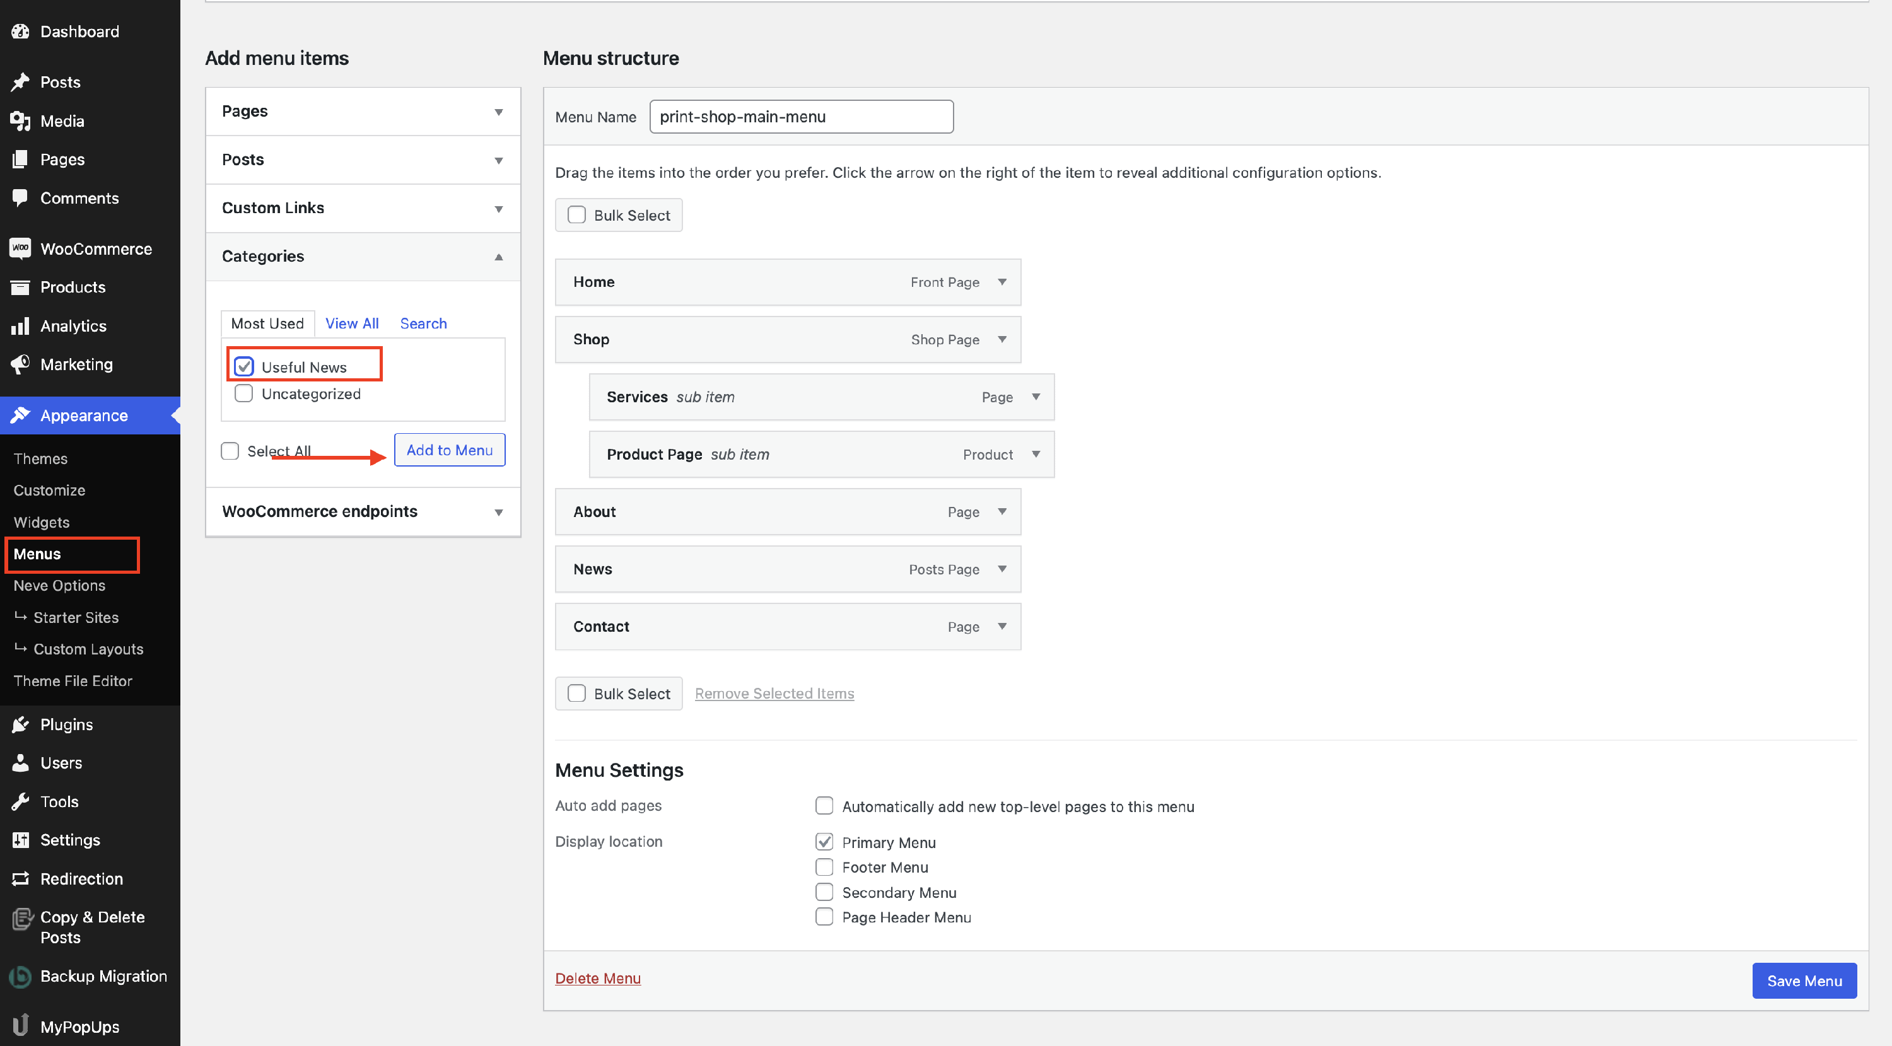Tick the top Bulk Select checkbox
Viewport: 1892px width, 1046px height.
576,215
